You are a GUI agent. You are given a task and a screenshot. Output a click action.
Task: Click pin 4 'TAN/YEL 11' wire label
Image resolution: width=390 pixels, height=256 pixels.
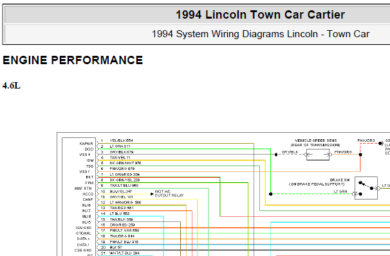pyautogui.click(x=120, y=157)
